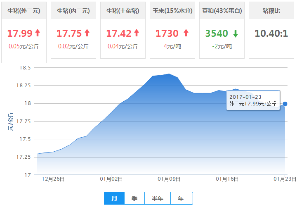
Task: Click the red up arrow beside 17.99
Action: tap(38, 33)
